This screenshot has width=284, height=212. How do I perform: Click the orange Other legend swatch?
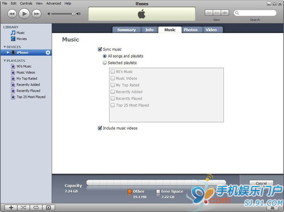coord(130,192)
